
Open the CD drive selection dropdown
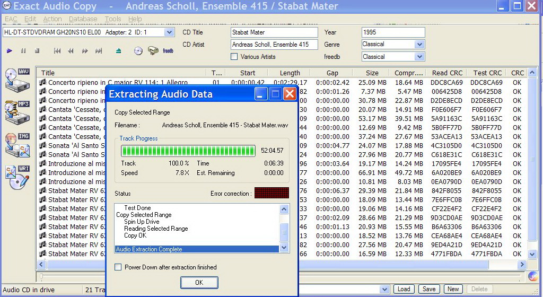click(169, 32)
